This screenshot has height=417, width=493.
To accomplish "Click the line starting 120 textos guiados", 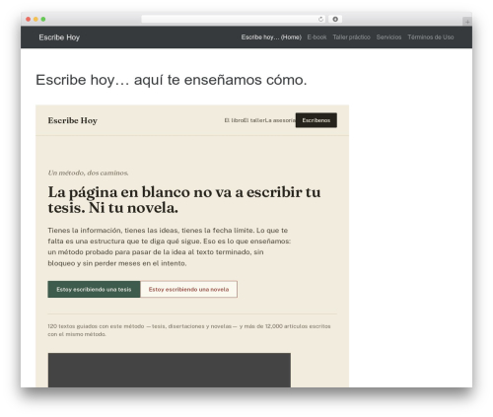I will (189, 330).
